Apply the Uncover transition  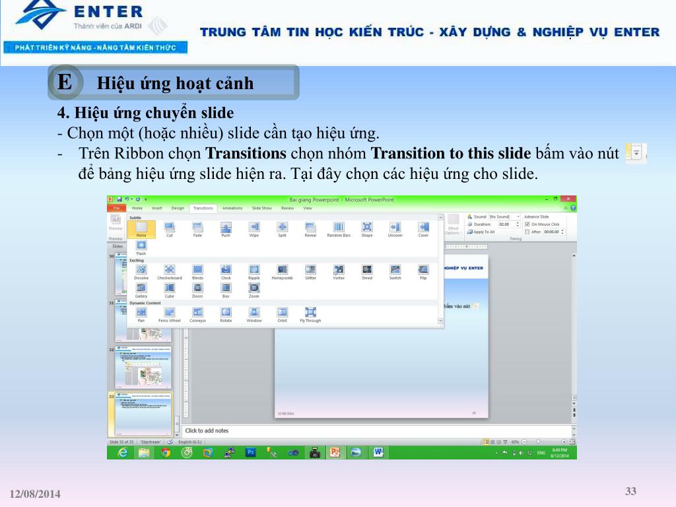click(x=395, y=229)
